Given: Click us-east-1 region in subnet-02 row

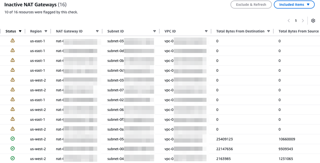Looking at the screenshot, I should tap(37, 100).
